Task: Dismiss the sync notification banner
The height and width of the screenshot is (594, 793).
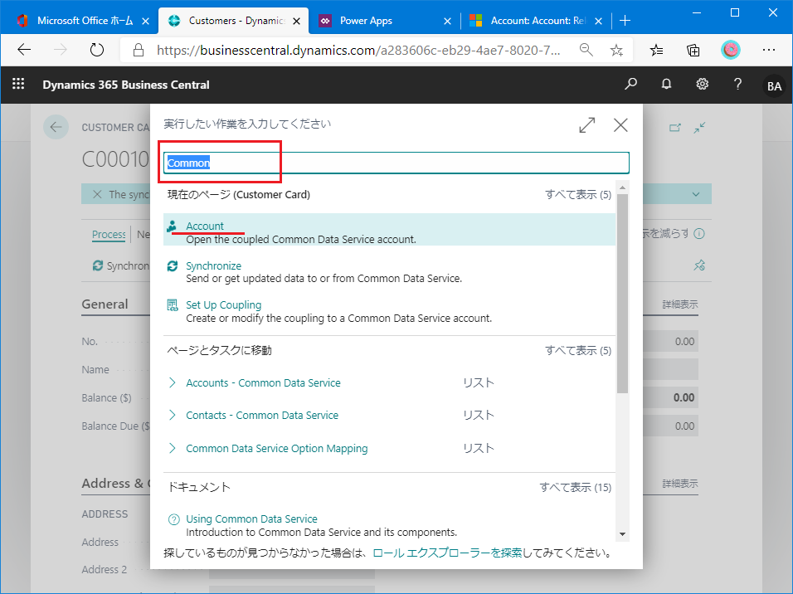Action: pyautogui.click(x=97, y=194)
